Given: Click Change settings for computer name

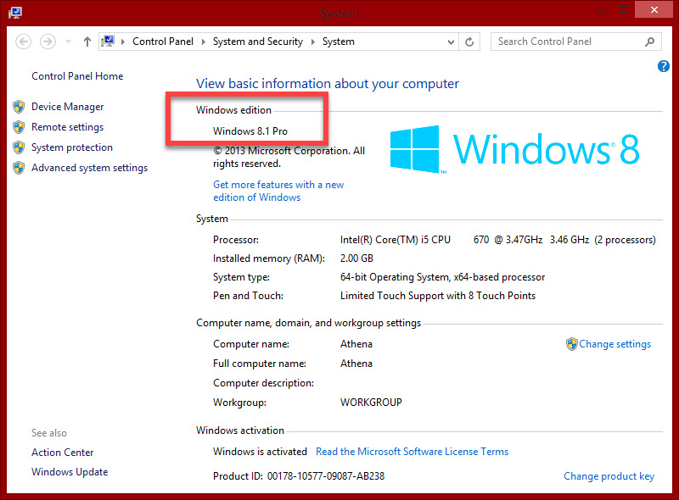Looking at the screenshot, I should click(614, 344).
